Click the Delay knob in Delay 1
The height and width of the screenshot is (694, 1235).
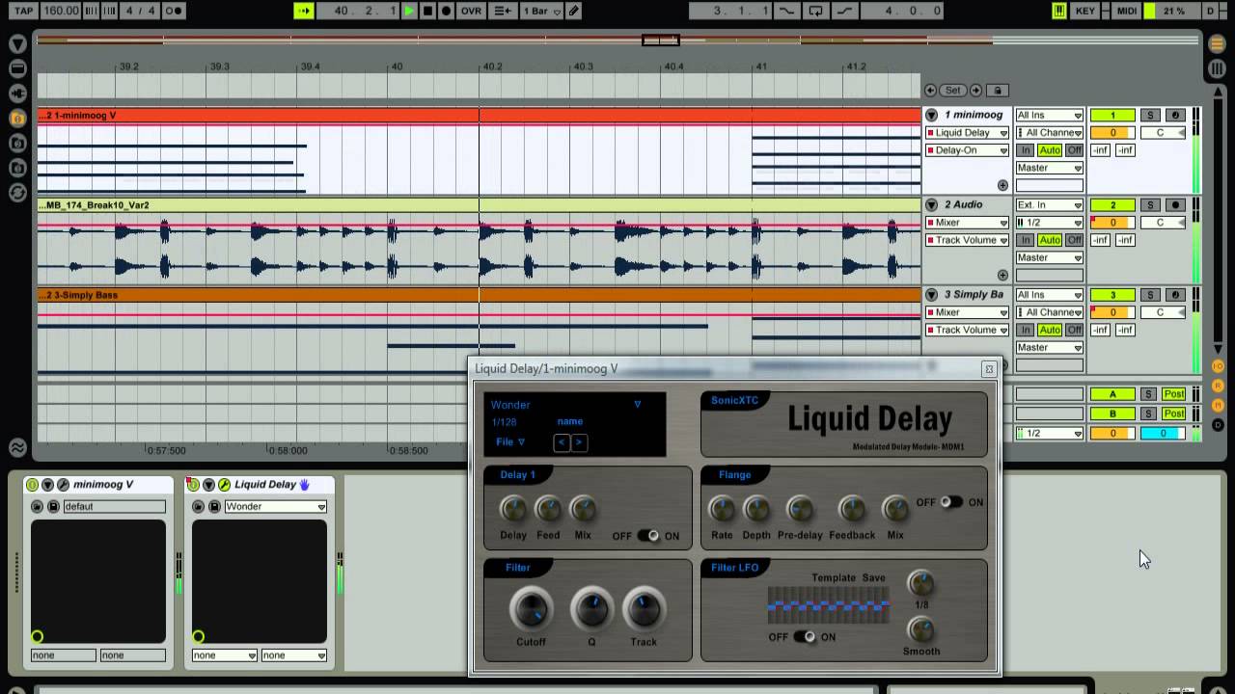(513, 509)
